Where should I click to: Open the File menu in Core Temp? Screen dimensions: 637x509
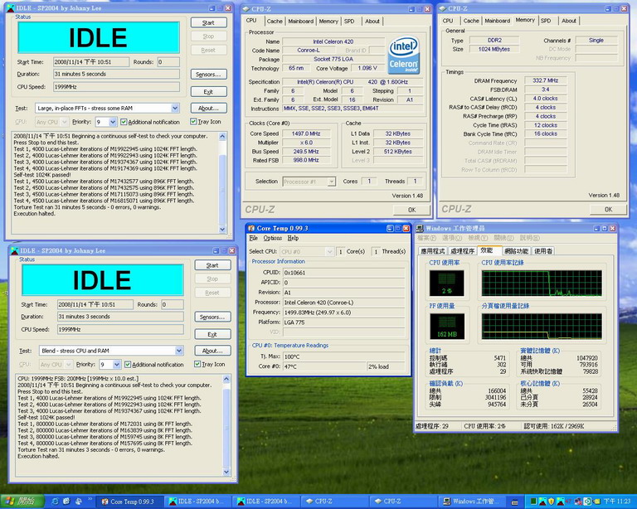click(x=254, y=238)
